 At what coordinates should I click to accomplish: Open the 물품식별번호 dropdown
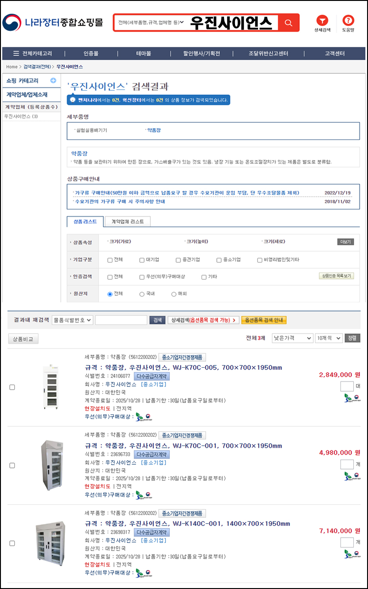tap(72, 320)
